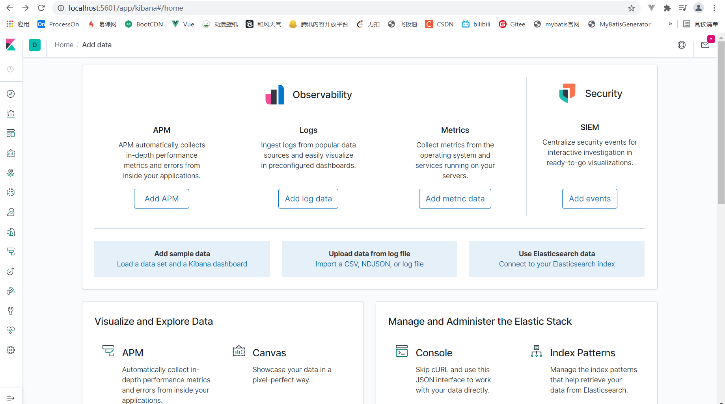Expand the sidebar navigation
Image resolution: width=725 pixels, height=404 pixels.
(11, 398)
